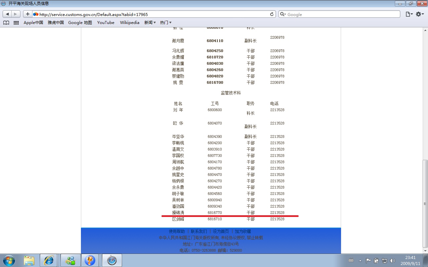Show hidden system tray icons
Image resolution: width=428 pixels, height=267 pixels.
pos(360,260)
